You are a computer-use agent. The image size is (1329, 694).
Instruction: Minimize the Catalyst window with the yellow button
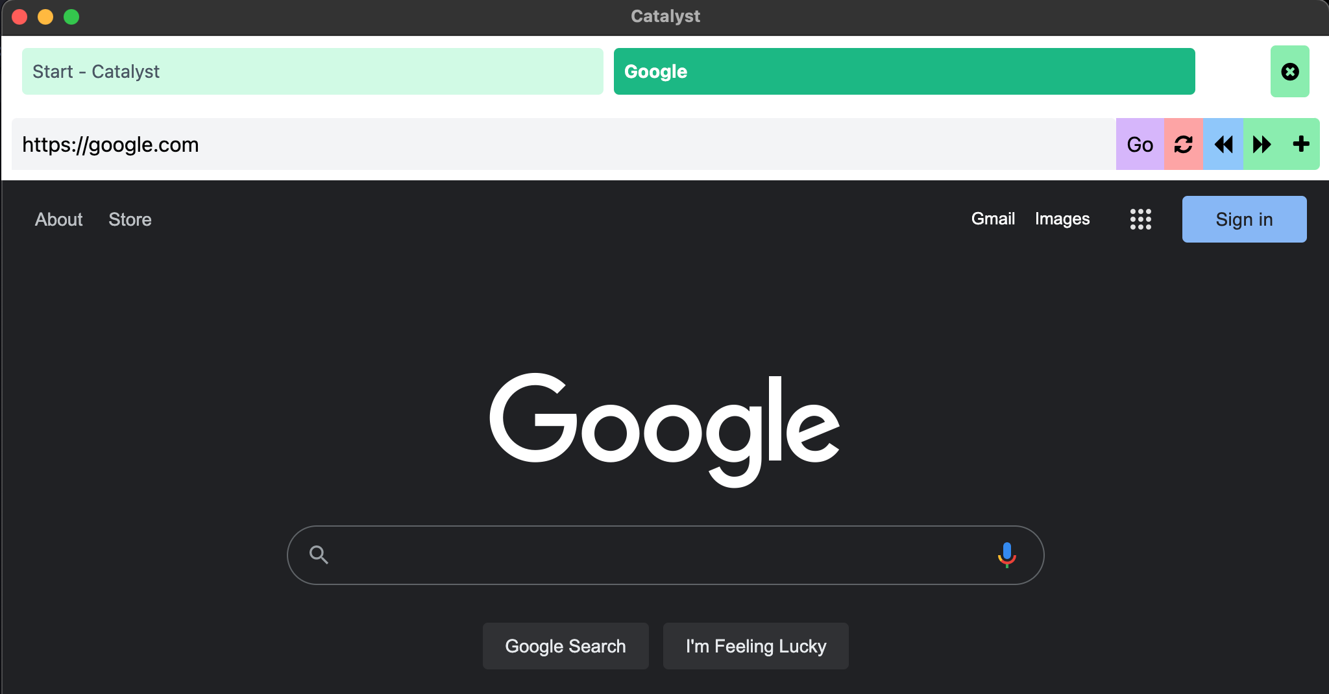[45, 17]
